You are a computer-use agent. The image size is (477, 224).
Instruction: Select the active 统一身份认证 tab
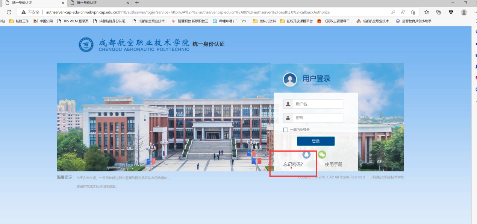[x=34, y=3]
